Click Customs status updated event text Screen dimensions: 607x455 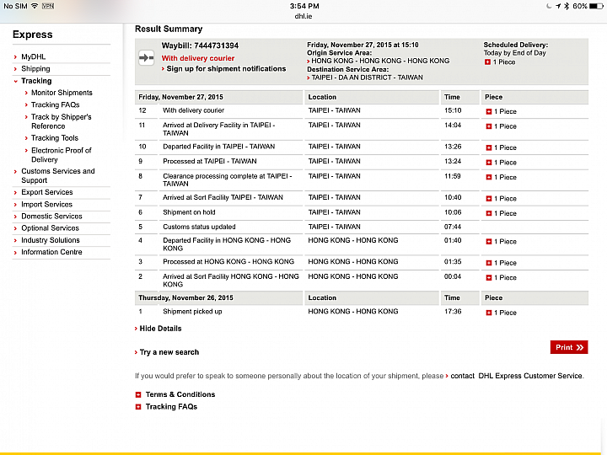pyautogui.click(x=199, y=227)
